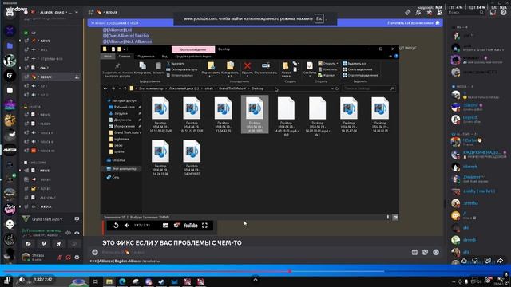511x287 pixels.
Task: Click the Move to folder ribbon icon
Action: click(x=211, y=65)
